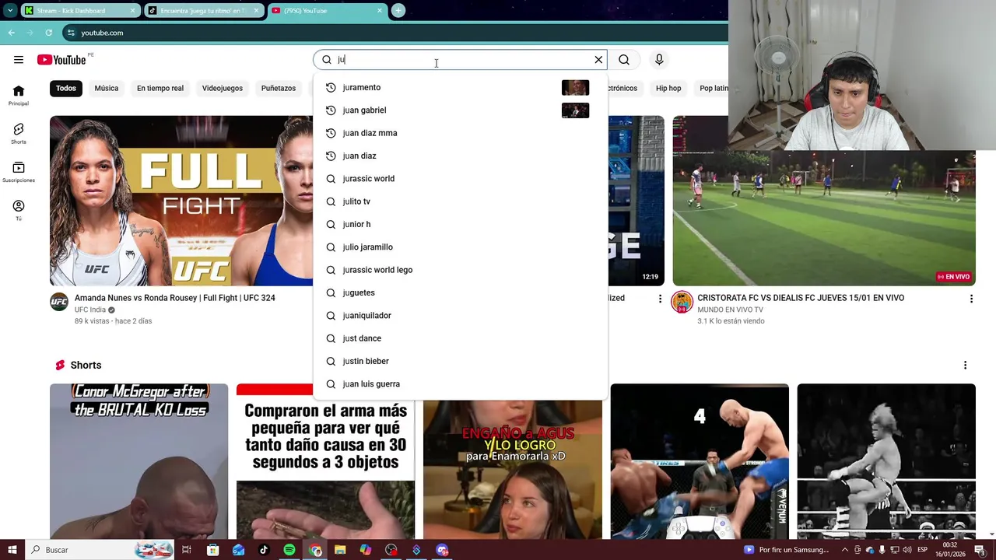The image size is (996, 560).
Task: Click the YouTube logo
Action: 61,60
